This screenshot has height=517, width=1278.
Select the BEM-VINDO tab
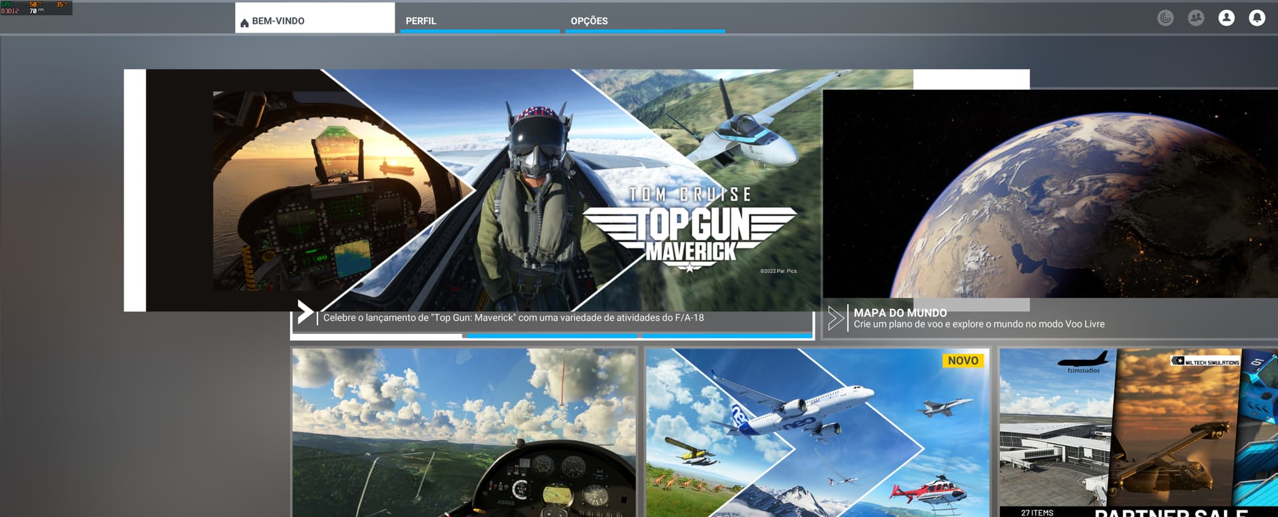[x=314, y=21]
